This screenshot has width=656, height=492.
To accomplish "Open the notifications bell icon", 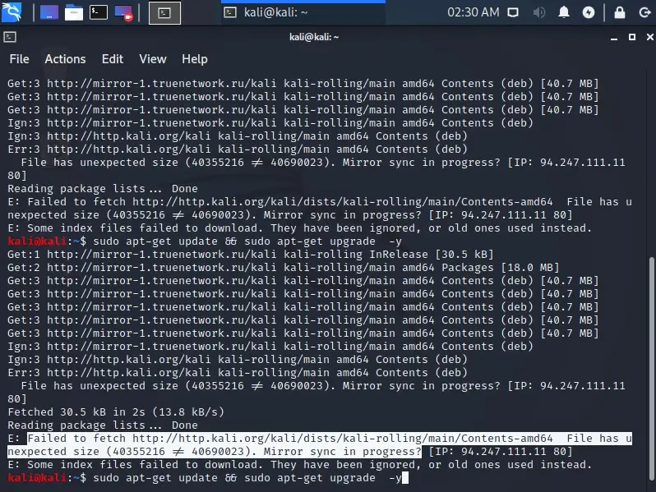I will [x=564, y=12].
